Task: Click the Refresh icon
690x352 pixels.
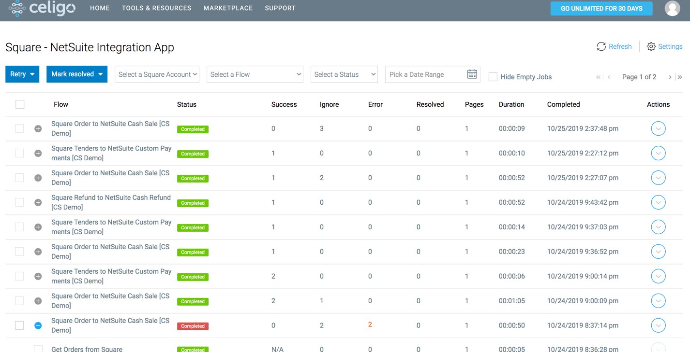Action: pos(601,46)
